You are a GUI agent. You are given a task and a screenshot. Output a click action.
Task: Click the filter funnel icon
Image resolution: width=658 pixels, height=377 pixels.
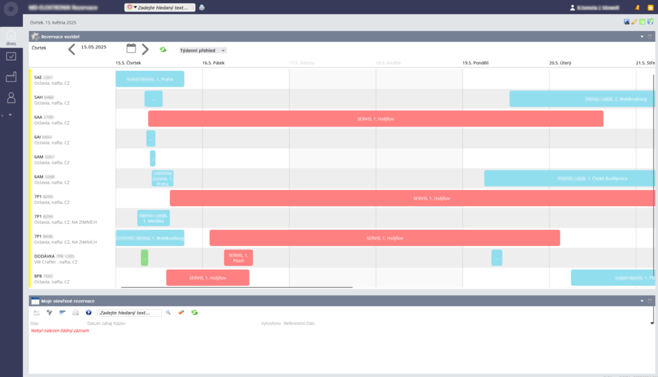pyautogui.click(x=49, y=313)
